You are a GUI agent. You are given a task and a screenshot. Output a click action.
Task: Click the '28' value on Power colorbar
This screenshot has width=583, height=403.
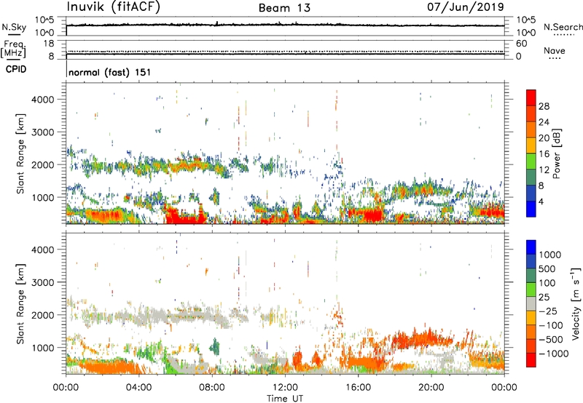[x=544, y=106]
